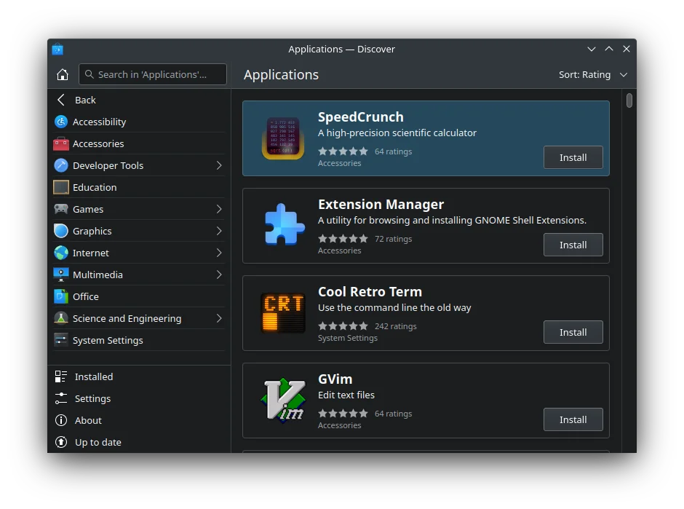Click the Internet globe icon in sidebar

(x=61, y=253)
